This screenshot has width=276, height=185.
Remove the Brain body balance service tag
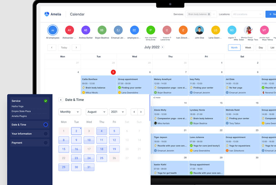pos(209,14)
